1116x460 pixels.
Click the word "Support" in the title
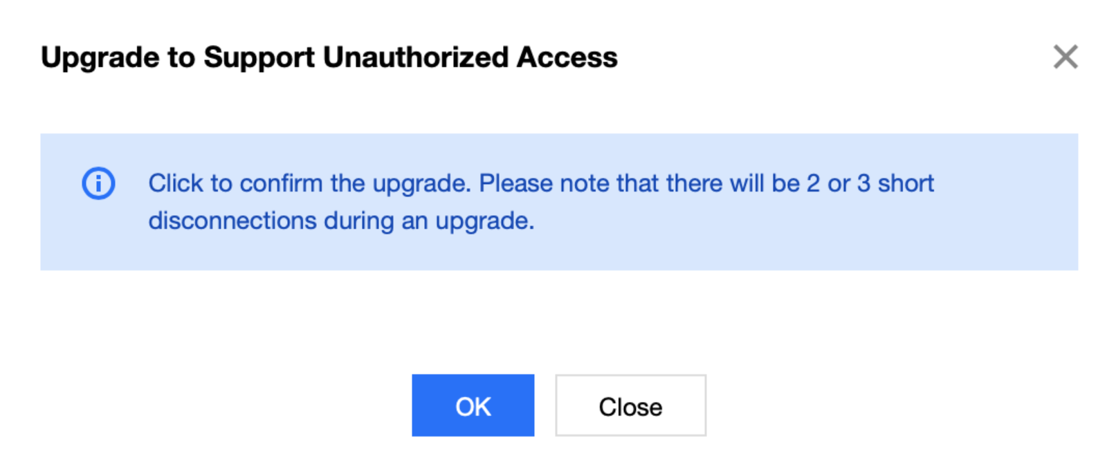259,57
